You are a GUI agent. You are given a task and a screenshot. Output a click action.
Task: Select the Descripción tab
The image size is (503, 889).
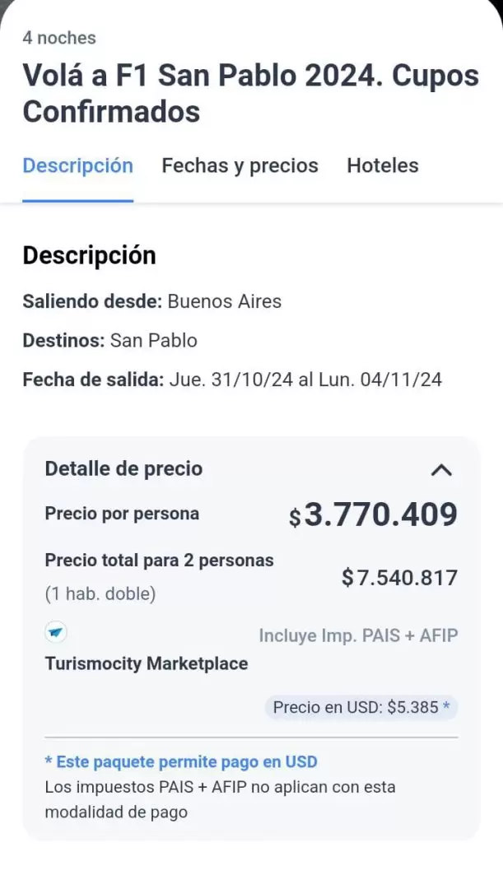pyautogui.click(x=77, y=165)
